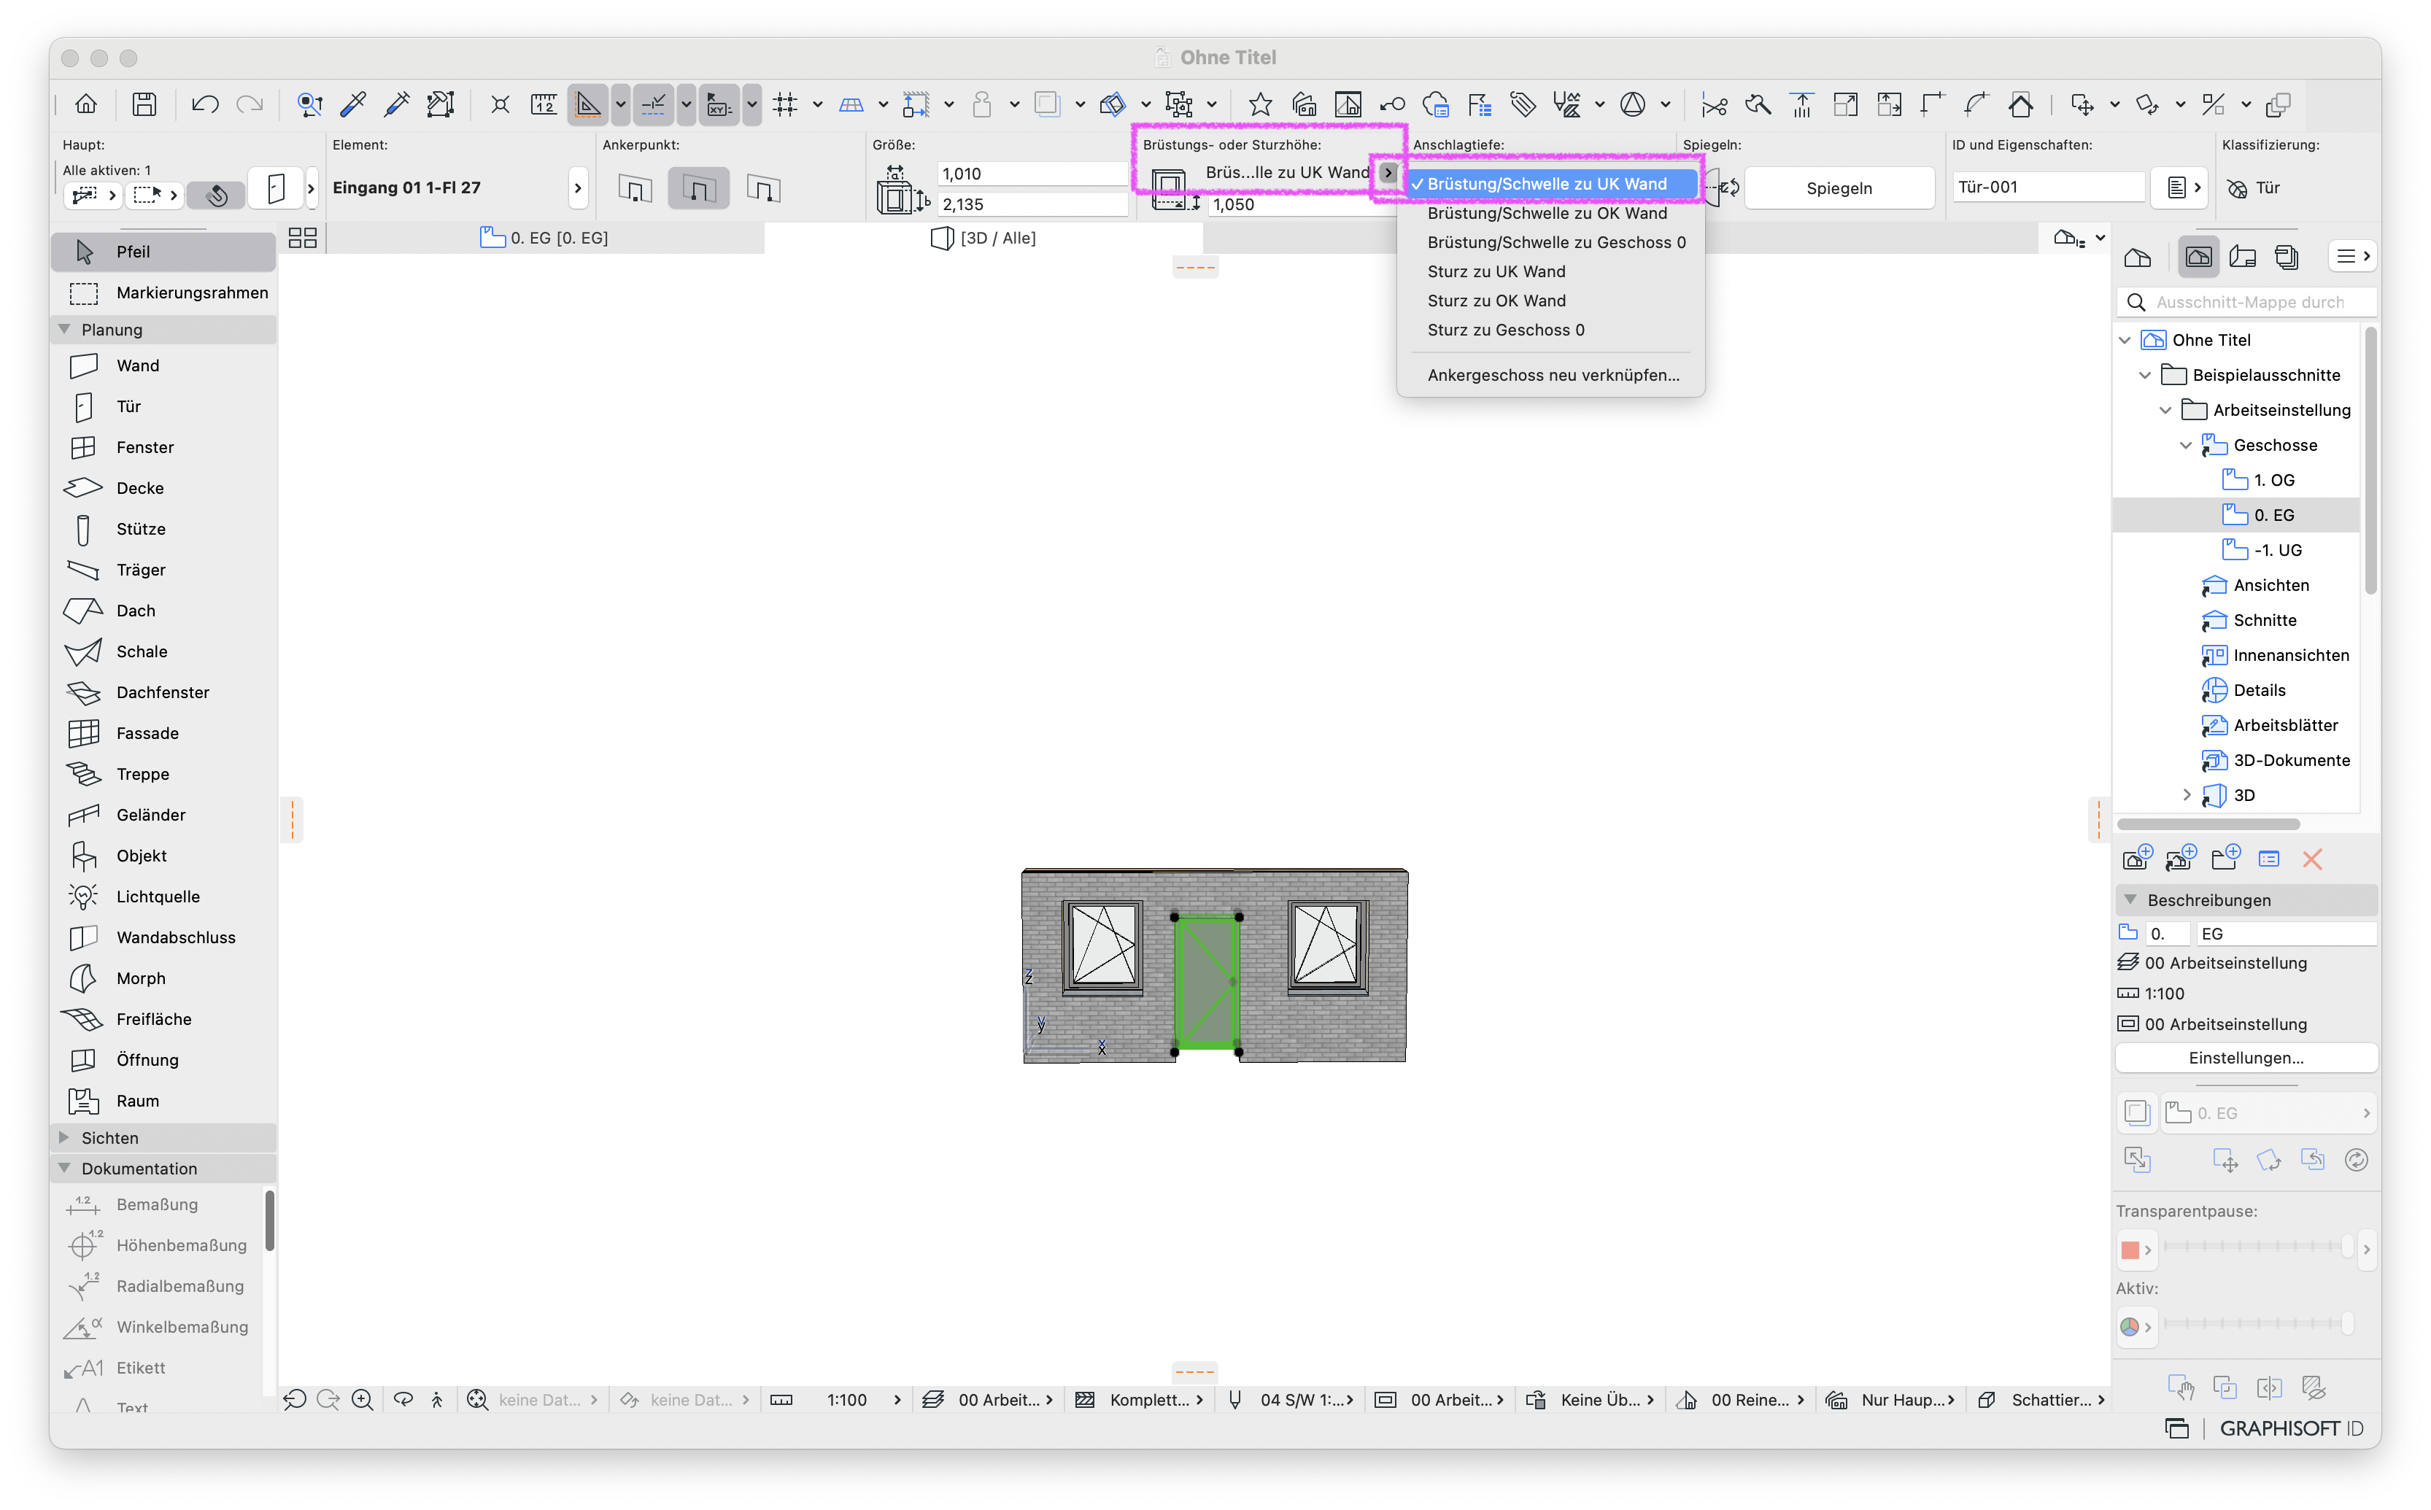Toggle the grid snap button
This screenshot has width=2431, height=1510.
point(786,104)
